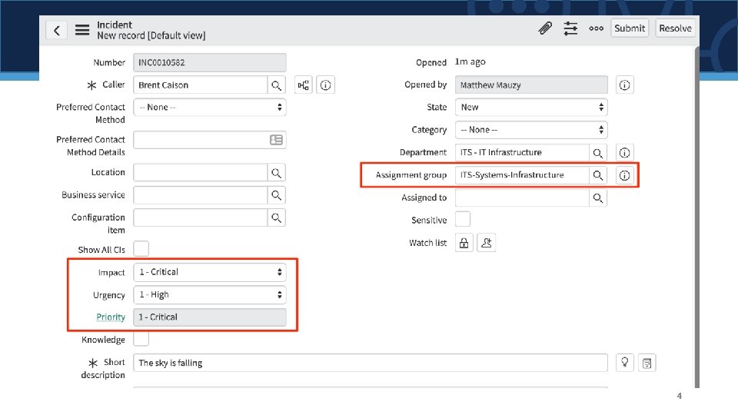Screen dimensions: 738x415
Task: Add me to Watch list icon
Action: (486, 243)
